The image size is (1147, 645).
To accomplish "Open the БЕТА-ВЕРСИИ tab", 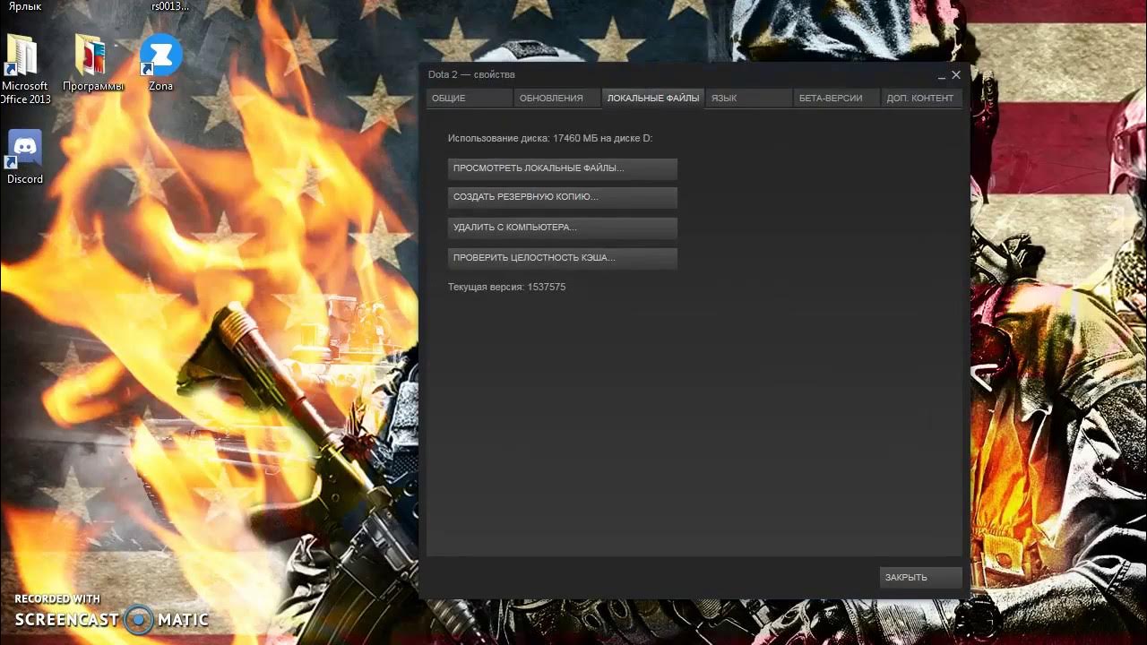I will coord(836,98).
